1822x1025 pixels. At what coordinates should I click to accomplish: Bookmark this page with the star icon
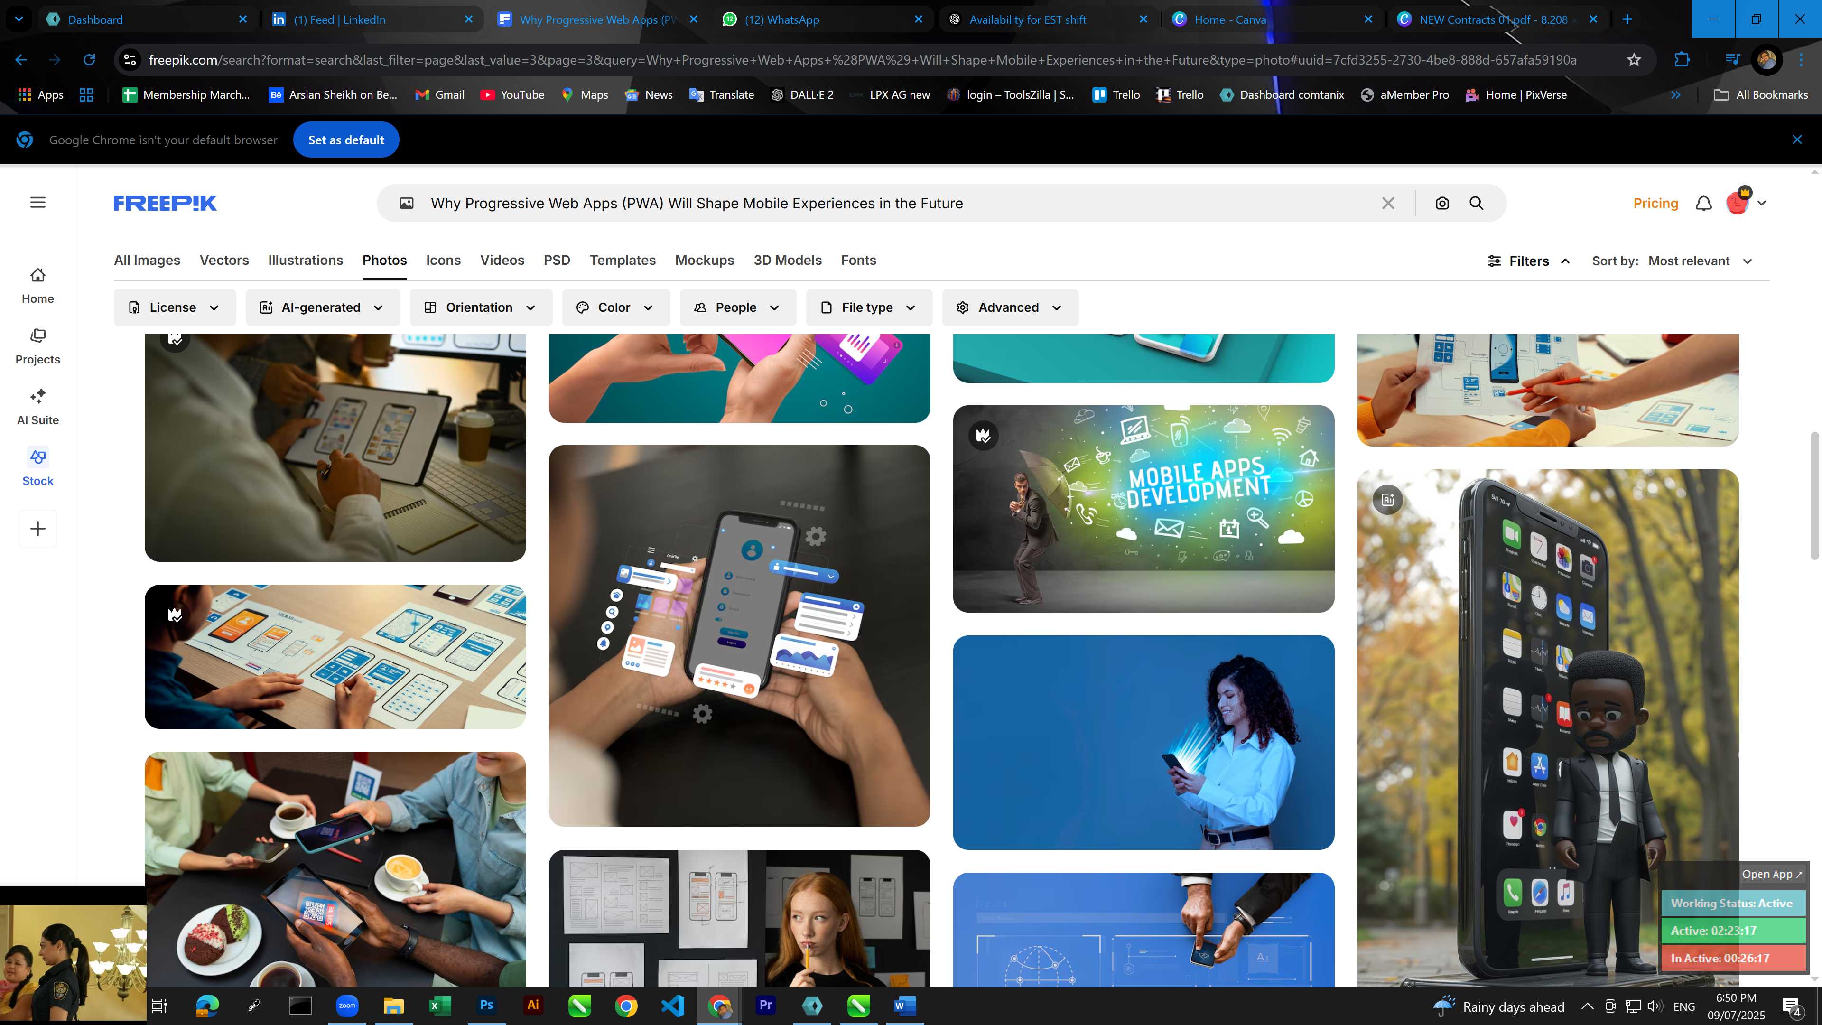1634,60
